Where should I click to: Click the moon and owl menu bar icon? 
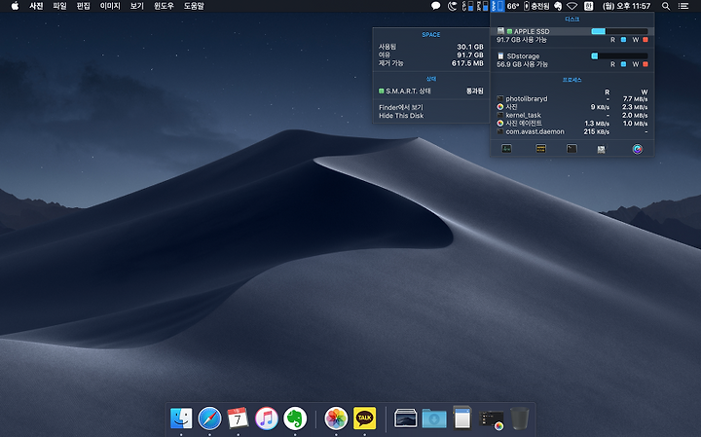[452, 6]
